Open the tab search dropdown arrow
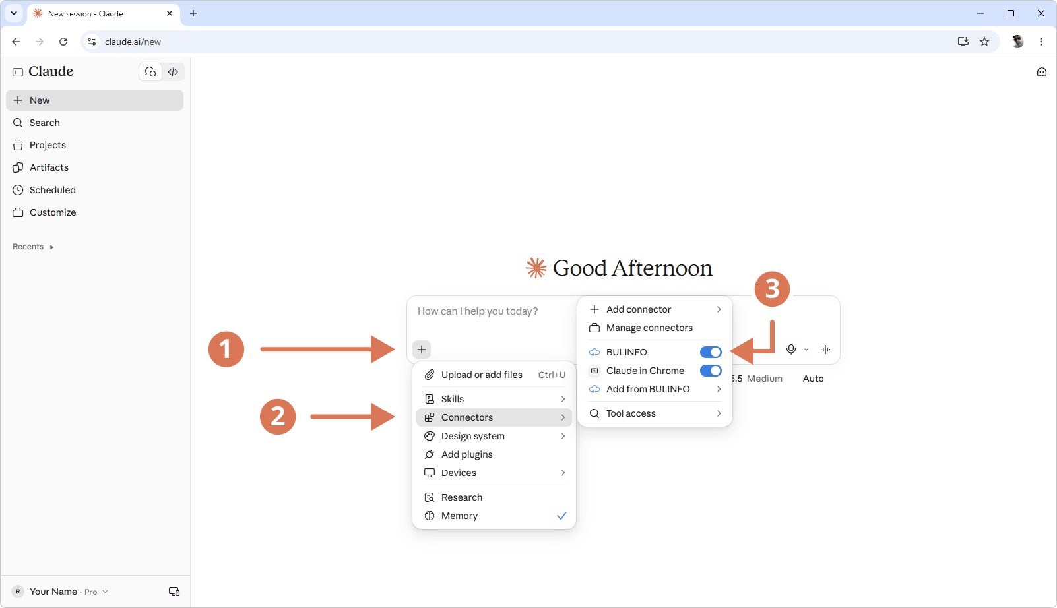 tap(14, 13)
